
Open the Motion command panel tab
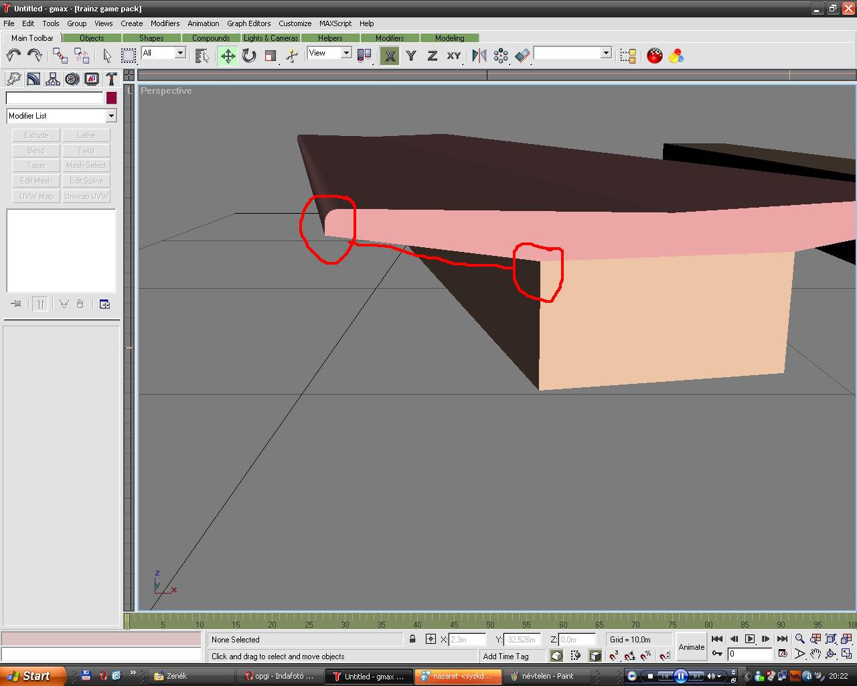[x=72, y=79]
